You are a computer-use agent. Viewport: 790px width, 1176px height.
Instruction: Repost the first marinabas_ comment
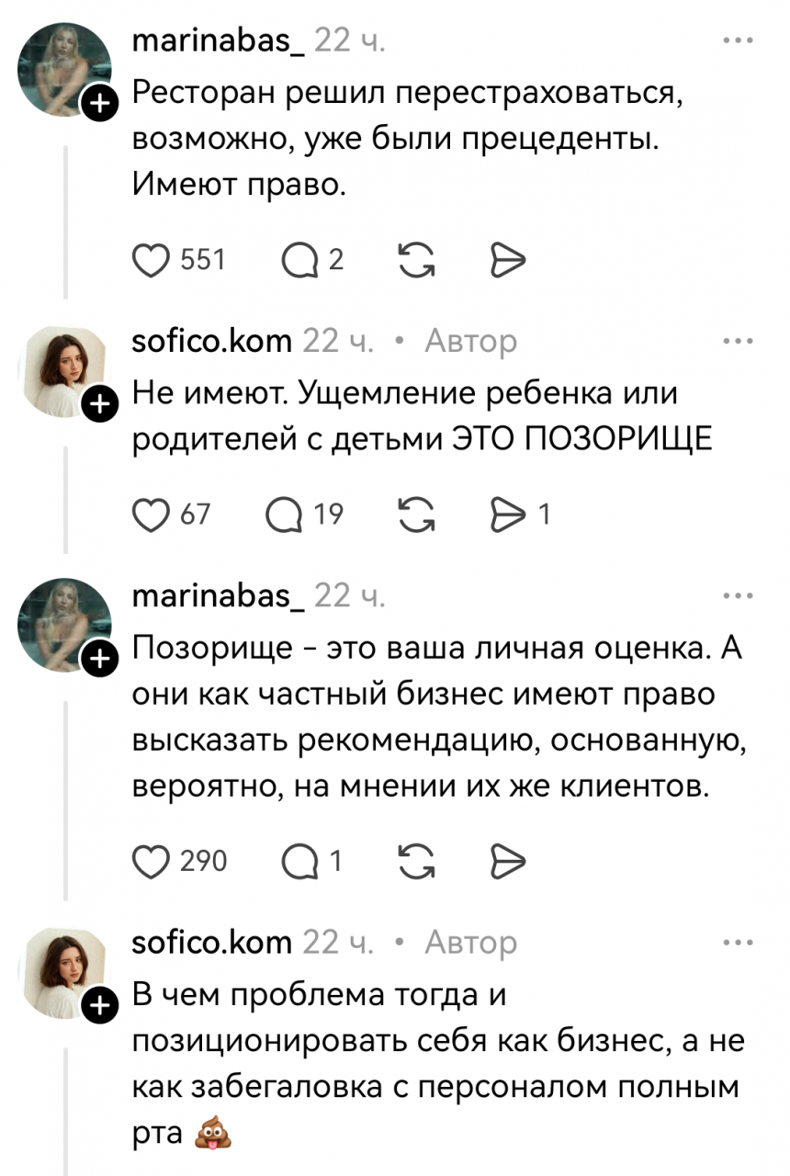pos(417,261)
